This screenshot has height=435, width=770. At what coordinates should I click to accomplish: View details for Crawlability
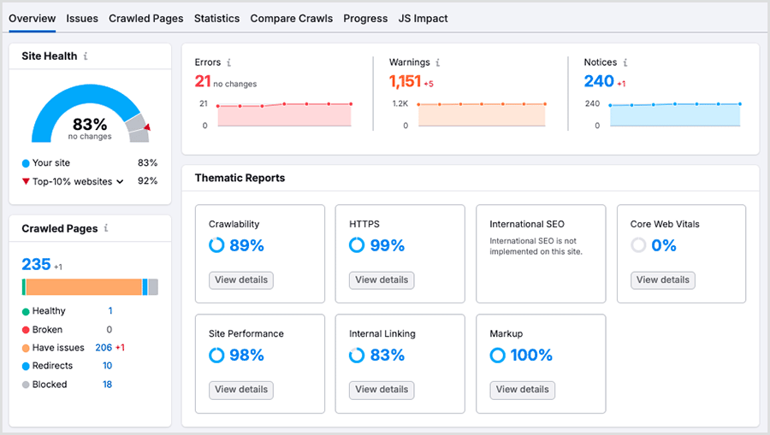point(241,280)
